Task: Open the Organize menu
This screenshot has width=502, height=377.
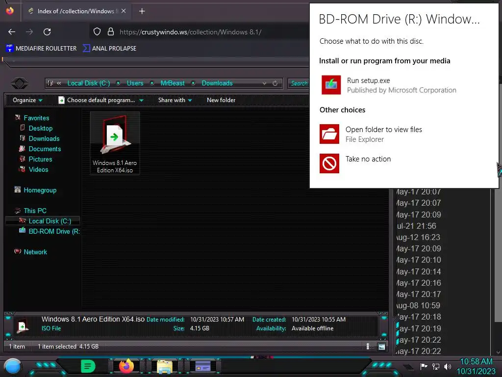Action: point(27,100)
